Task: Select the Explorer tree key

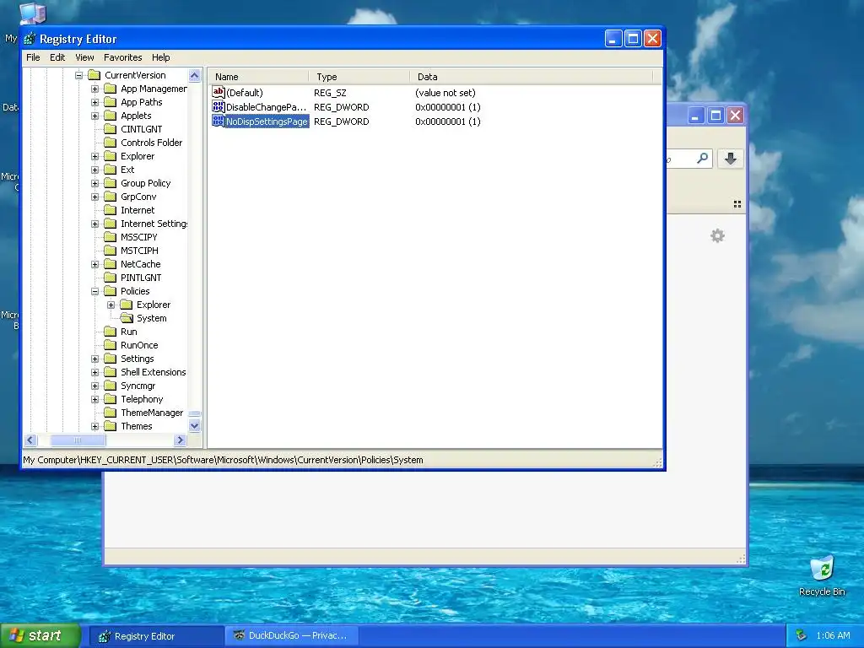Action: (x=138, y=156)
